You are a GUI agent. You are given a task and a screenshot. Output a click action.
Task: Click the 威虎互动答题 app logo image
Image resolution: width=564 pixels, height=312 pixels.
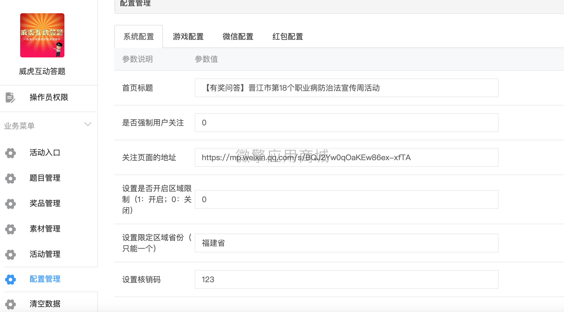coord(42,35)
